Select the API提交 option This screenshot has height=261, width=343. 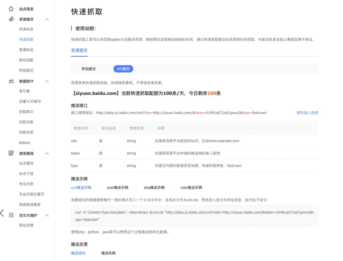click(123, 69)
